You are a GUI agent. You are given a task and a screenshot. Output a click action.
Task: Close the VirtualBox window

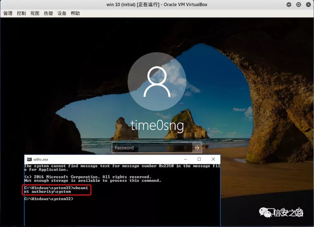click(x=308, y=5)
